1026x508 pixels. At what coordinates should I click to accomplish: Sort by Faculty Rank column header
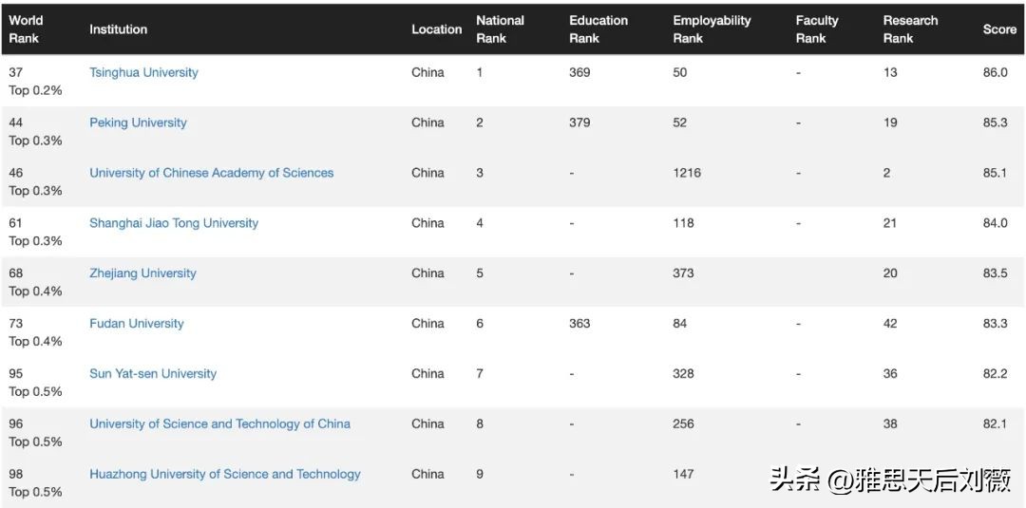[x=817, y=29]
